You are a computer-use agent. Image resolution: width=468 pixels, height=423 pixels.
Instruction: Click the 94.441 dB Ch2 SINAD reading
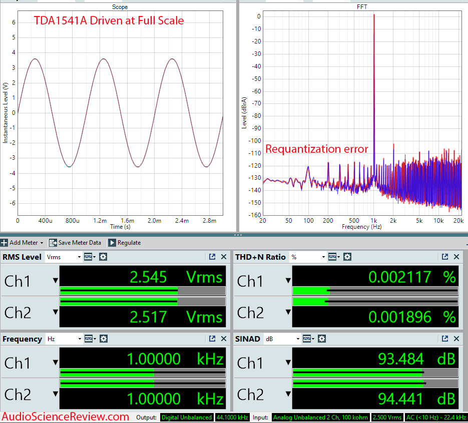[x=416, y=399]
